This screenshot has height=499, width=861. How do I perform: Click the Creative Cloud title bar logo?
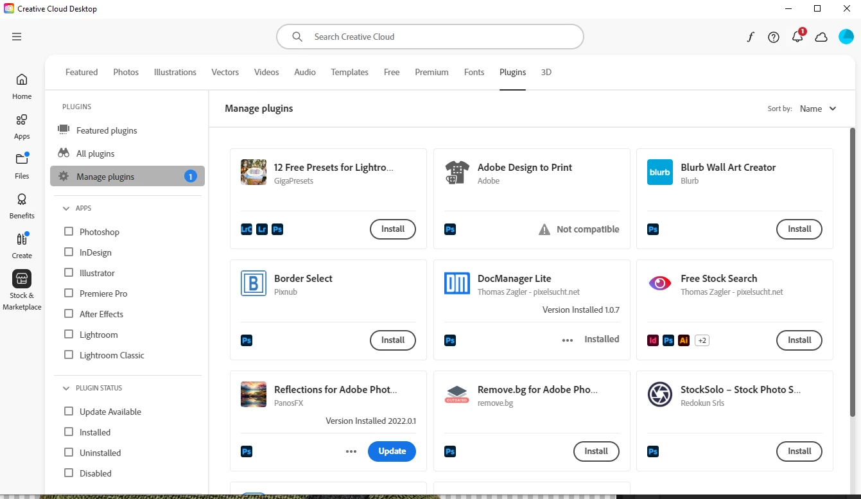(9, 8)
